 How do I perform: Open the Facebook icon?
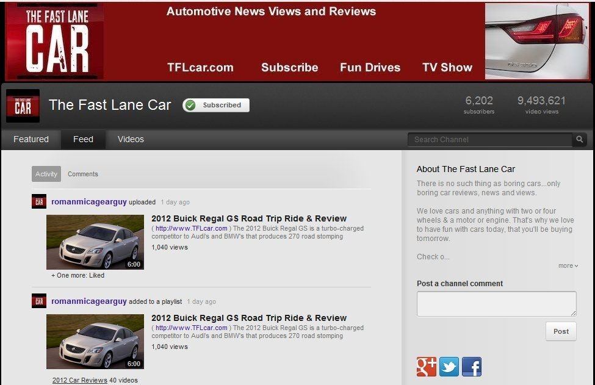coord(472,367)
